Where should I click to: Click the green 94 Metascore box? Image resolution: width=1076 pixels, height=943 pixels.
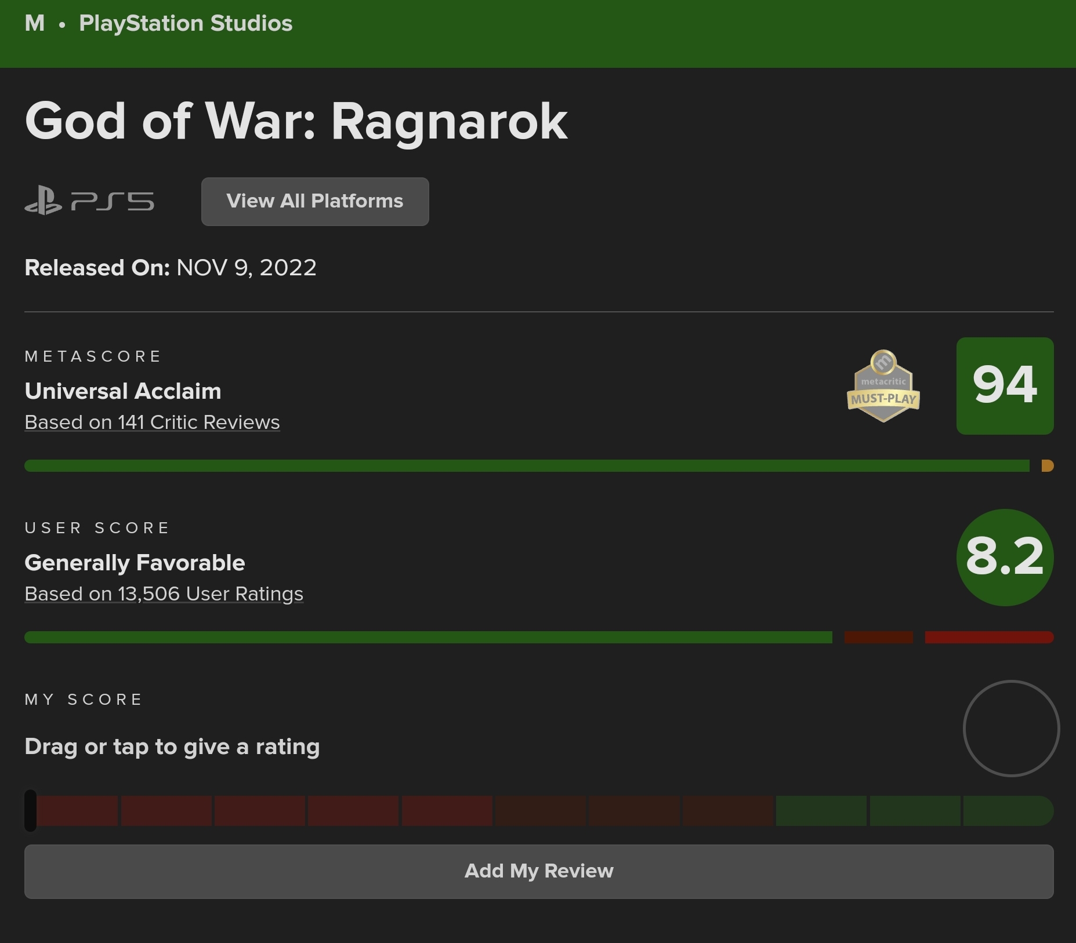point(1005,386)
